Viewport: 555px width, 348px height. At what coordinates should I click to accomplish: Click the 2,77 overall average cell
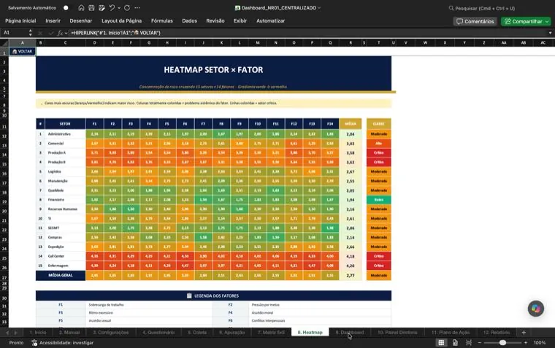coord(350,275)
